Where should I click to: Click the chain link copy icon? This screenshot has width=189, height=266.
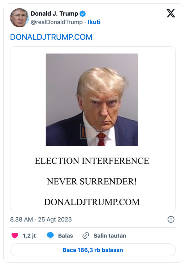point(86,236)
